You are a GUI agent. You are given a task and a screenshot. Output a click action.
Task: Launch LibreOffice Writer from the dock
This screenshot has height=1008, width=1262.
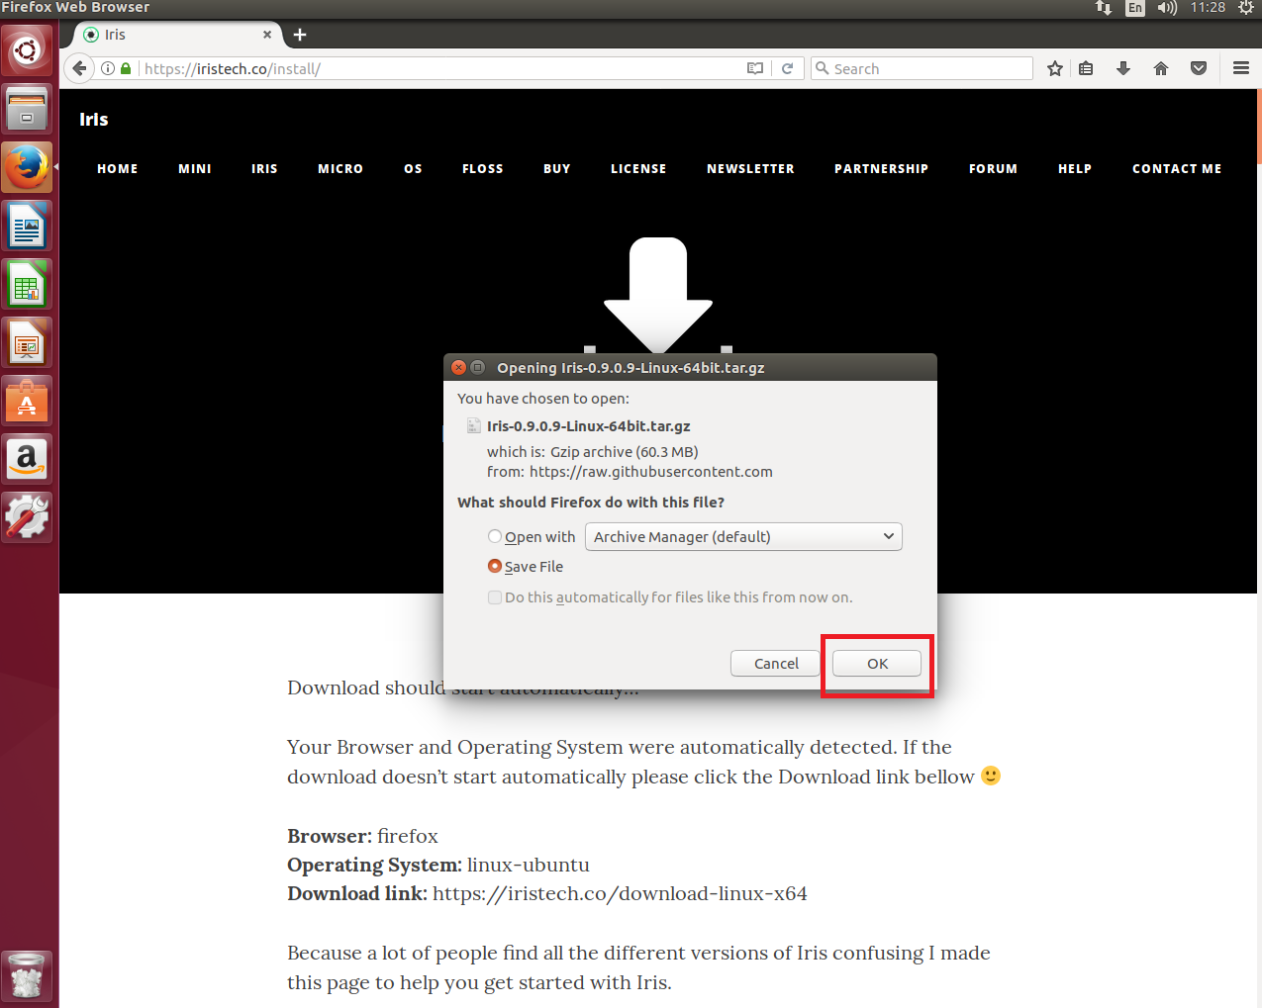click(x=27, y=226)
